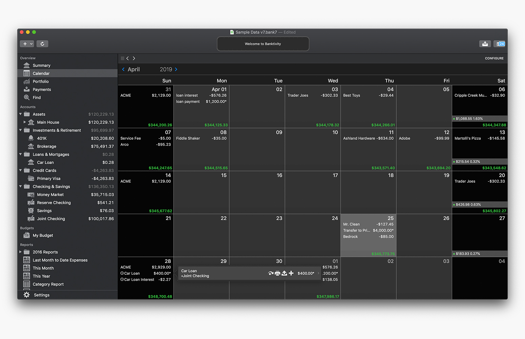
Task: Click the Adobe transaction on the 12th
Action: 424,138
